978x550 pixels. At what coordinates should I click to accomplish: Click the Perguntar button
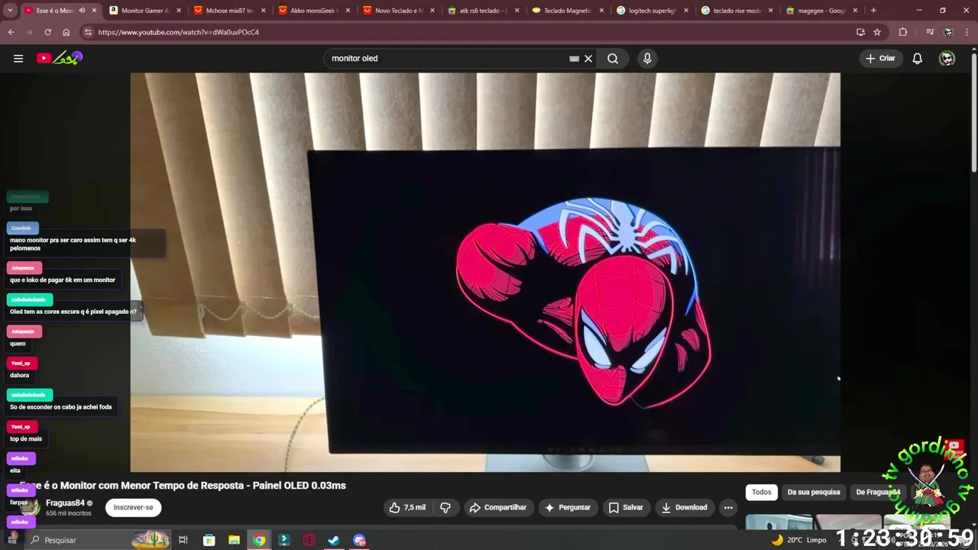[x=568, y=507]
